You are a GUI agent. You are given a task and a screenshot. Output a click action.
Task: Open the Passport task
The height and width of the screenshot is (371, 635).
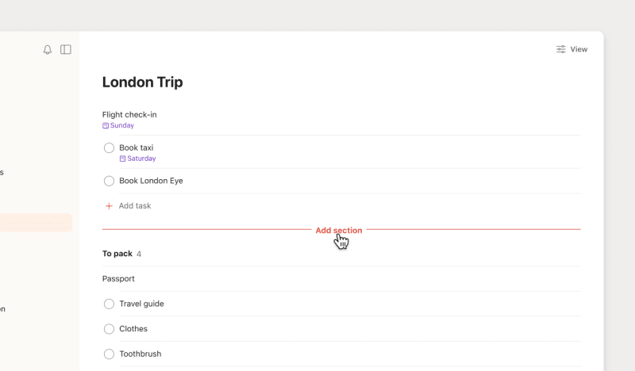tap(118, 279)
